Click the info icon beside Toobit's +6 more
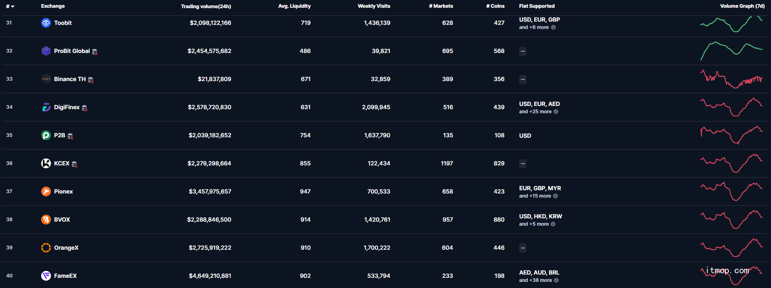This screenshot has height=288, width=771. pyautogui.click(x=553, y=27)
